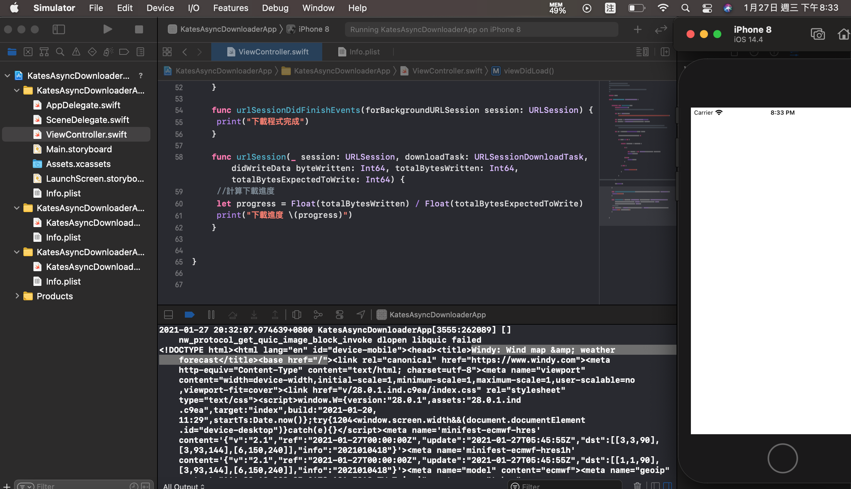This screenshot has width=851, height=489.
Task: Click the Step Over debug button
Action: coord(233,315)
